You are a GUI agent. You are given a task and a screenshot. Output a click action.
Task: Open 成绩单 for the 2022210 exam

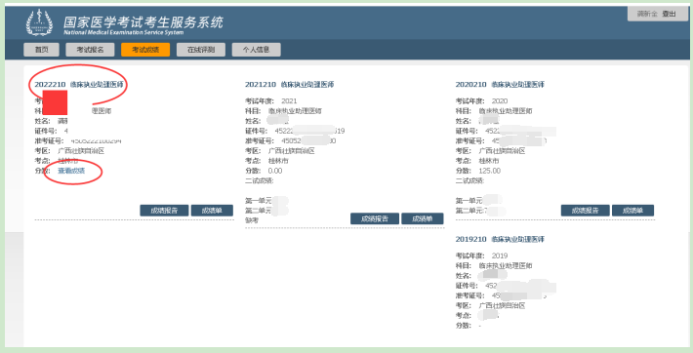click(212, 211)
